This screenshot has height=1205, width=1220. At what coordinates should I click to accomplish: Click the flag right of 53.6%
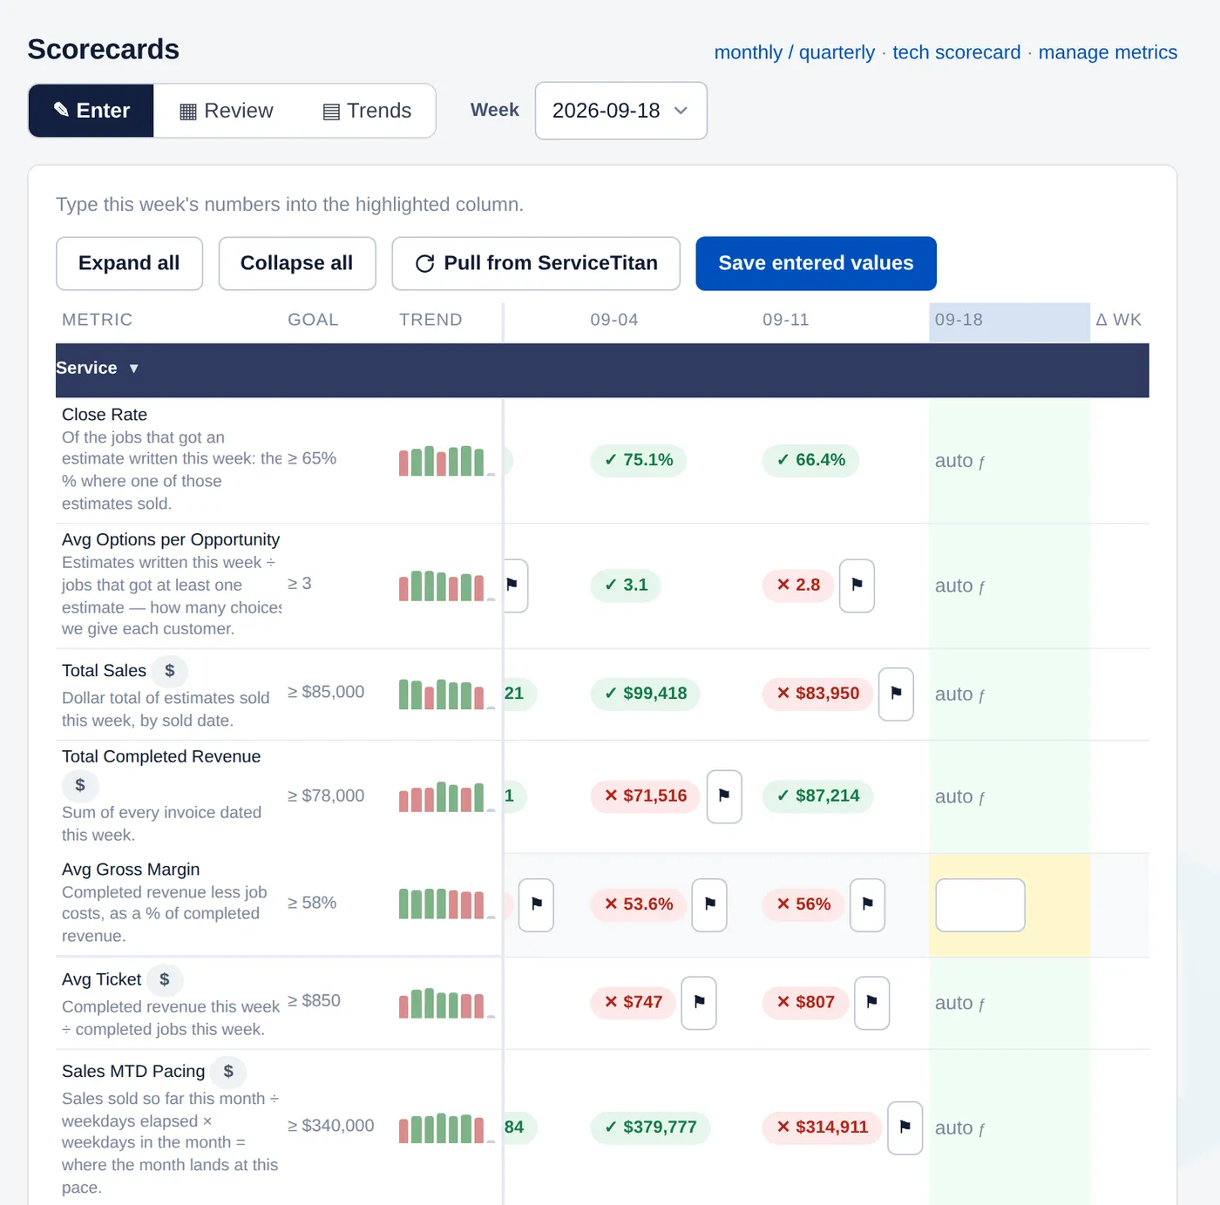click(709, 904)
